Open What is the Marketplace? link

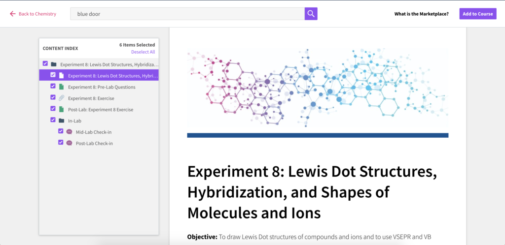421,14
